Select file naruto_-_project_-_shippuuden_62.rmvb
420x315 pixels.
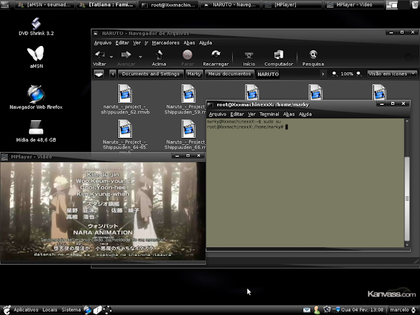125,99
